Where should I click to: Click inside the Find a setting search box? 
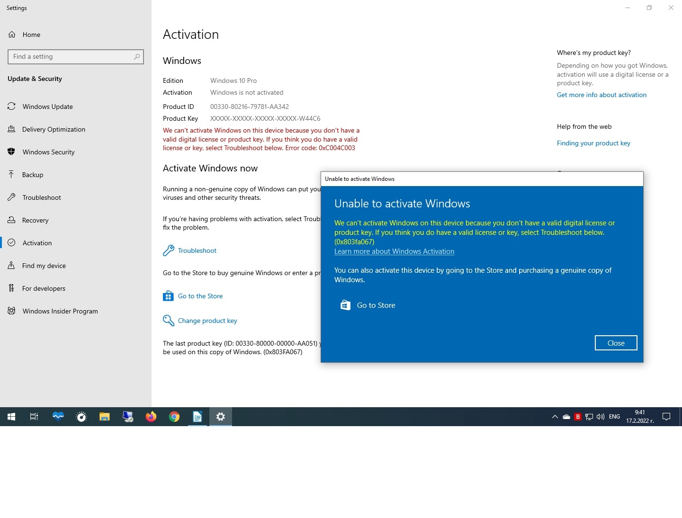(76, 57)
